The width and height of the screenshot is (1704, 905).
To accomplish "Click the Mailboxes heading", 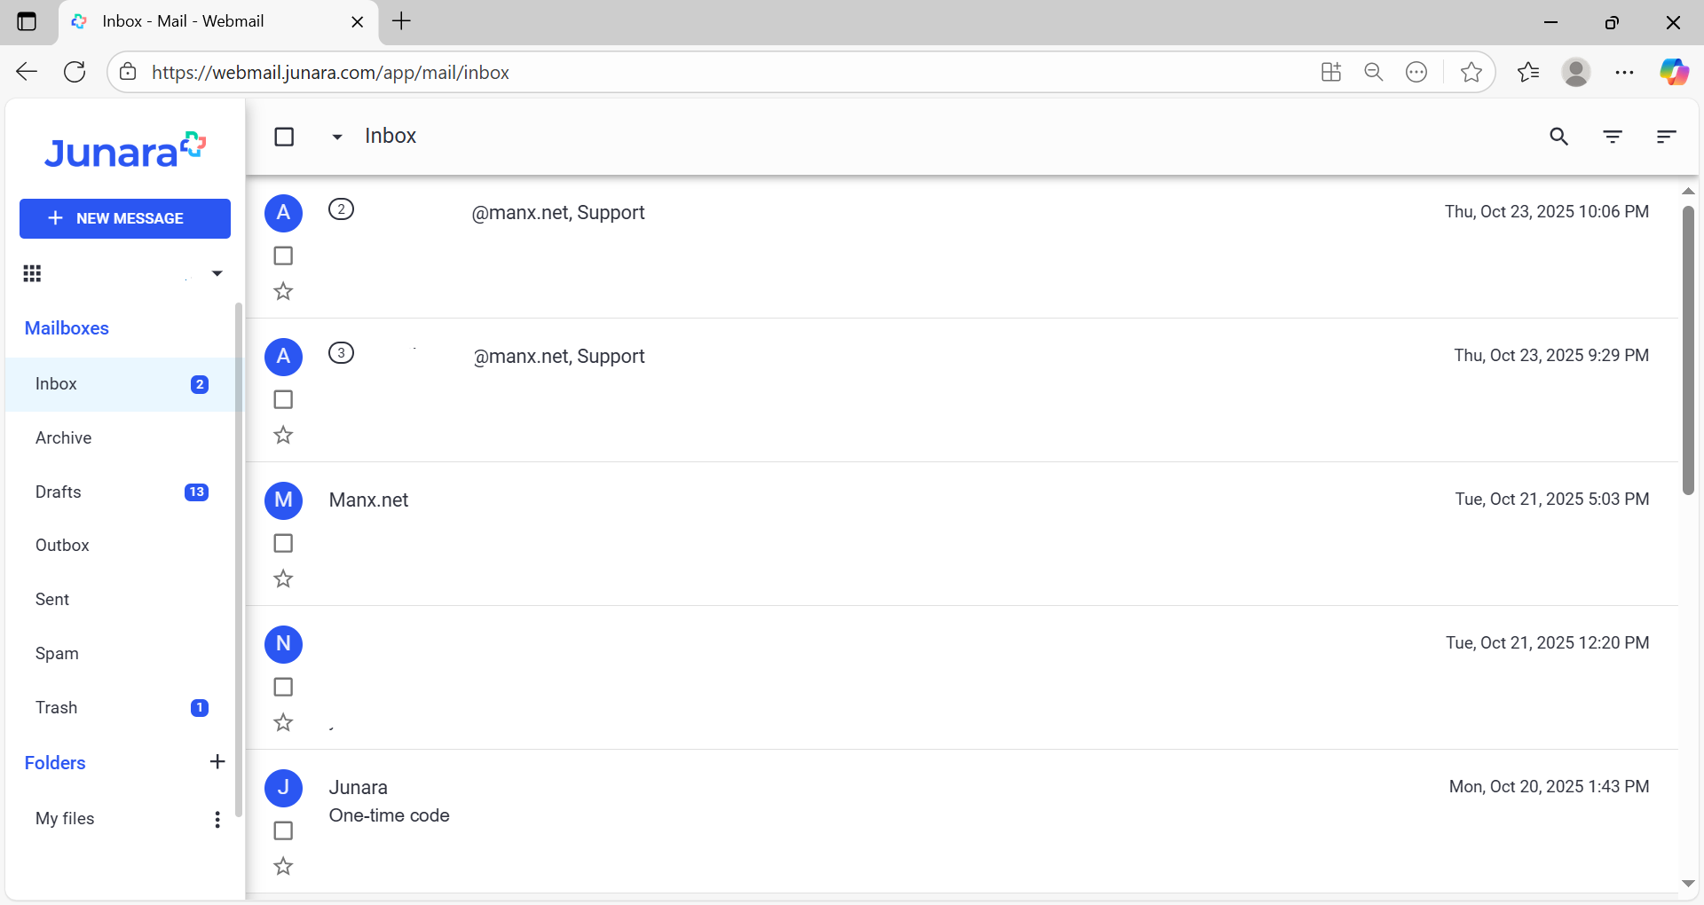I will pyautogui.click(x=67, y=328).
